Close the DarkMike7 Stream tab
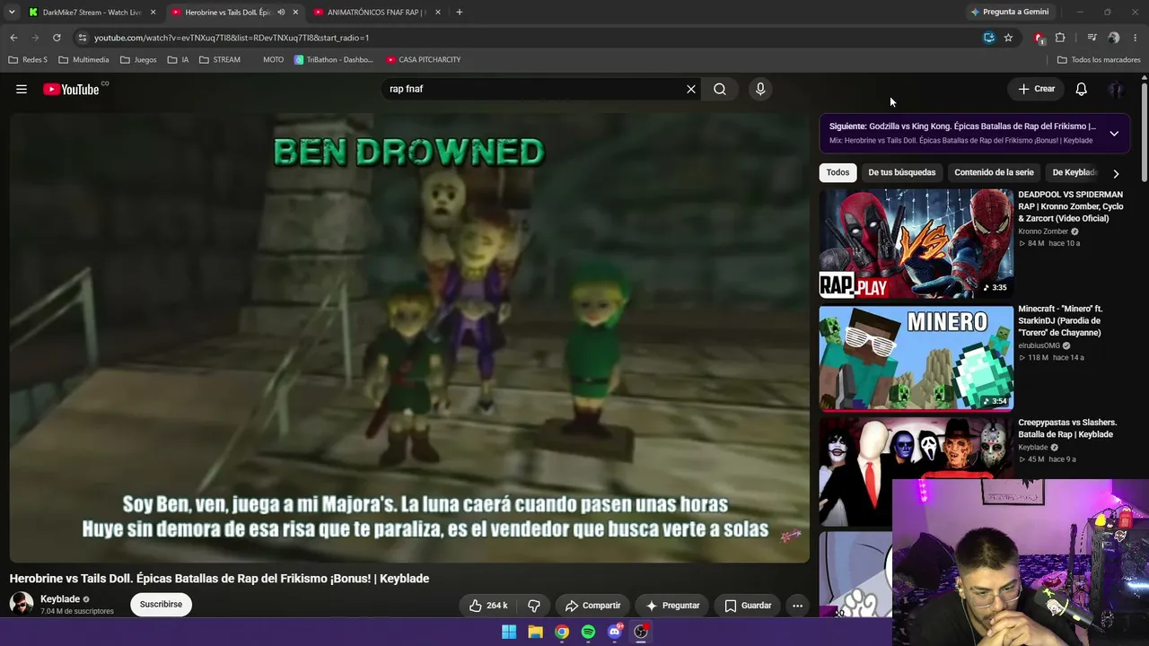 [x=153, y=13]
